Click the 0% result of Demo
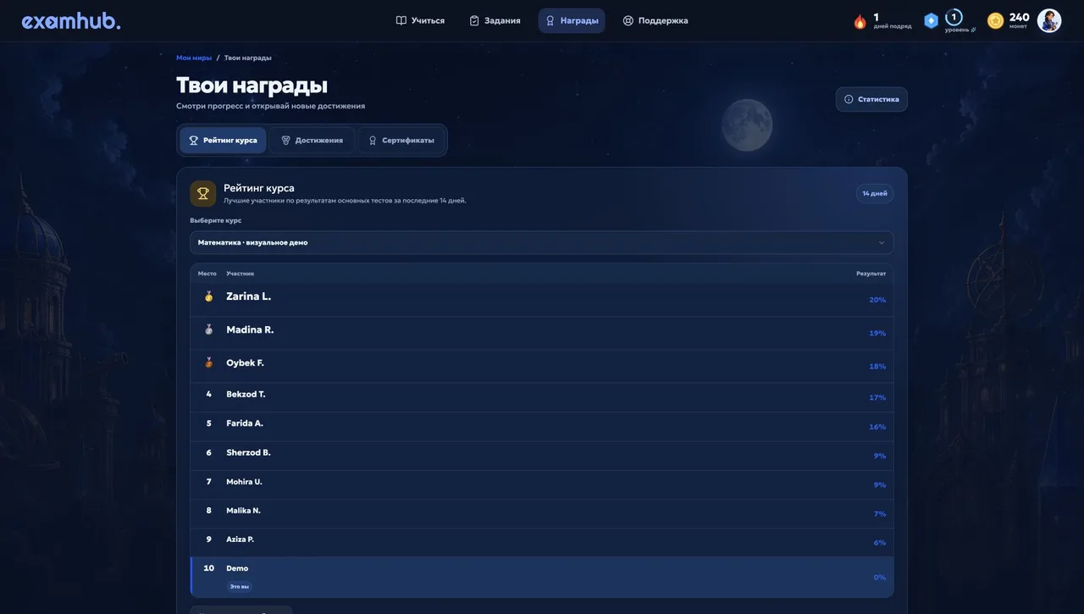This screenshot has height=614, width=1084. (880, 578)
